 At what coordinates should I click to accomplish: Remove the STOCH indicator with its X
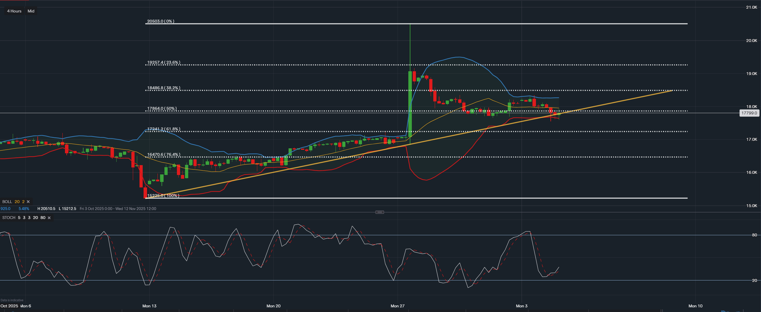(x=49, y=218)
